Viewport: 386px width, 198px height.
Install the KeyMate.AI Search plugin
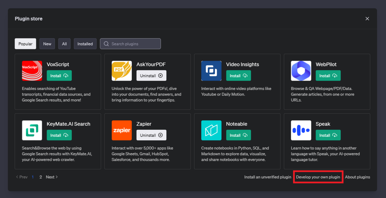pos(59,135)
